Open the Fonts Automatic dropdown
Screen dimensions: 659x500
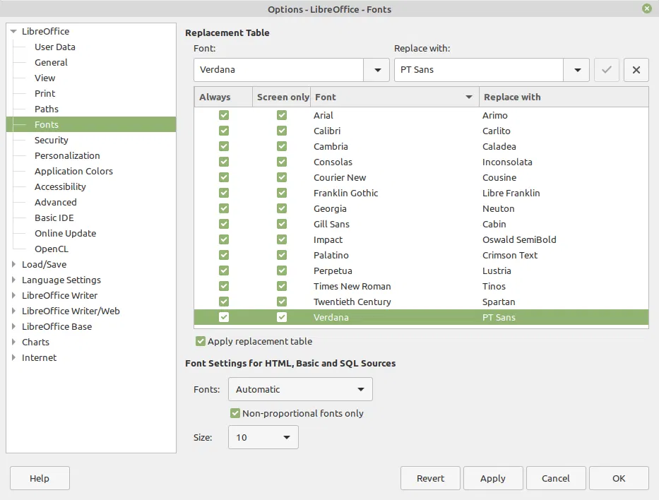[300, 390]
